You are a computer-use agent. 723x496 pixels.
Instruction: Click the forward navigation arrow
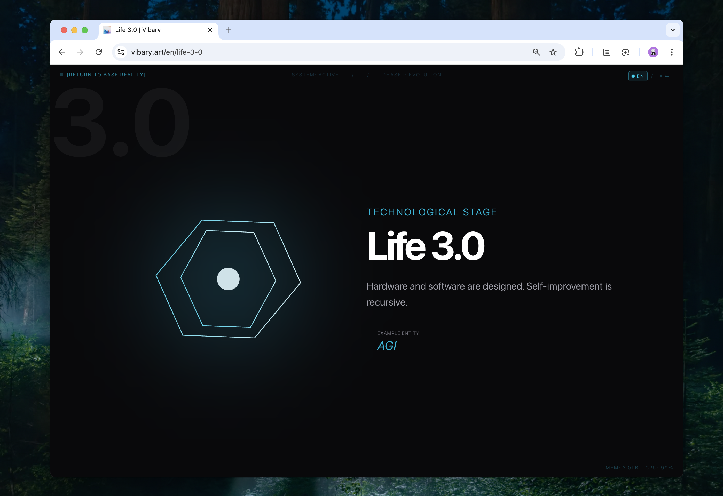coord(80,52)
